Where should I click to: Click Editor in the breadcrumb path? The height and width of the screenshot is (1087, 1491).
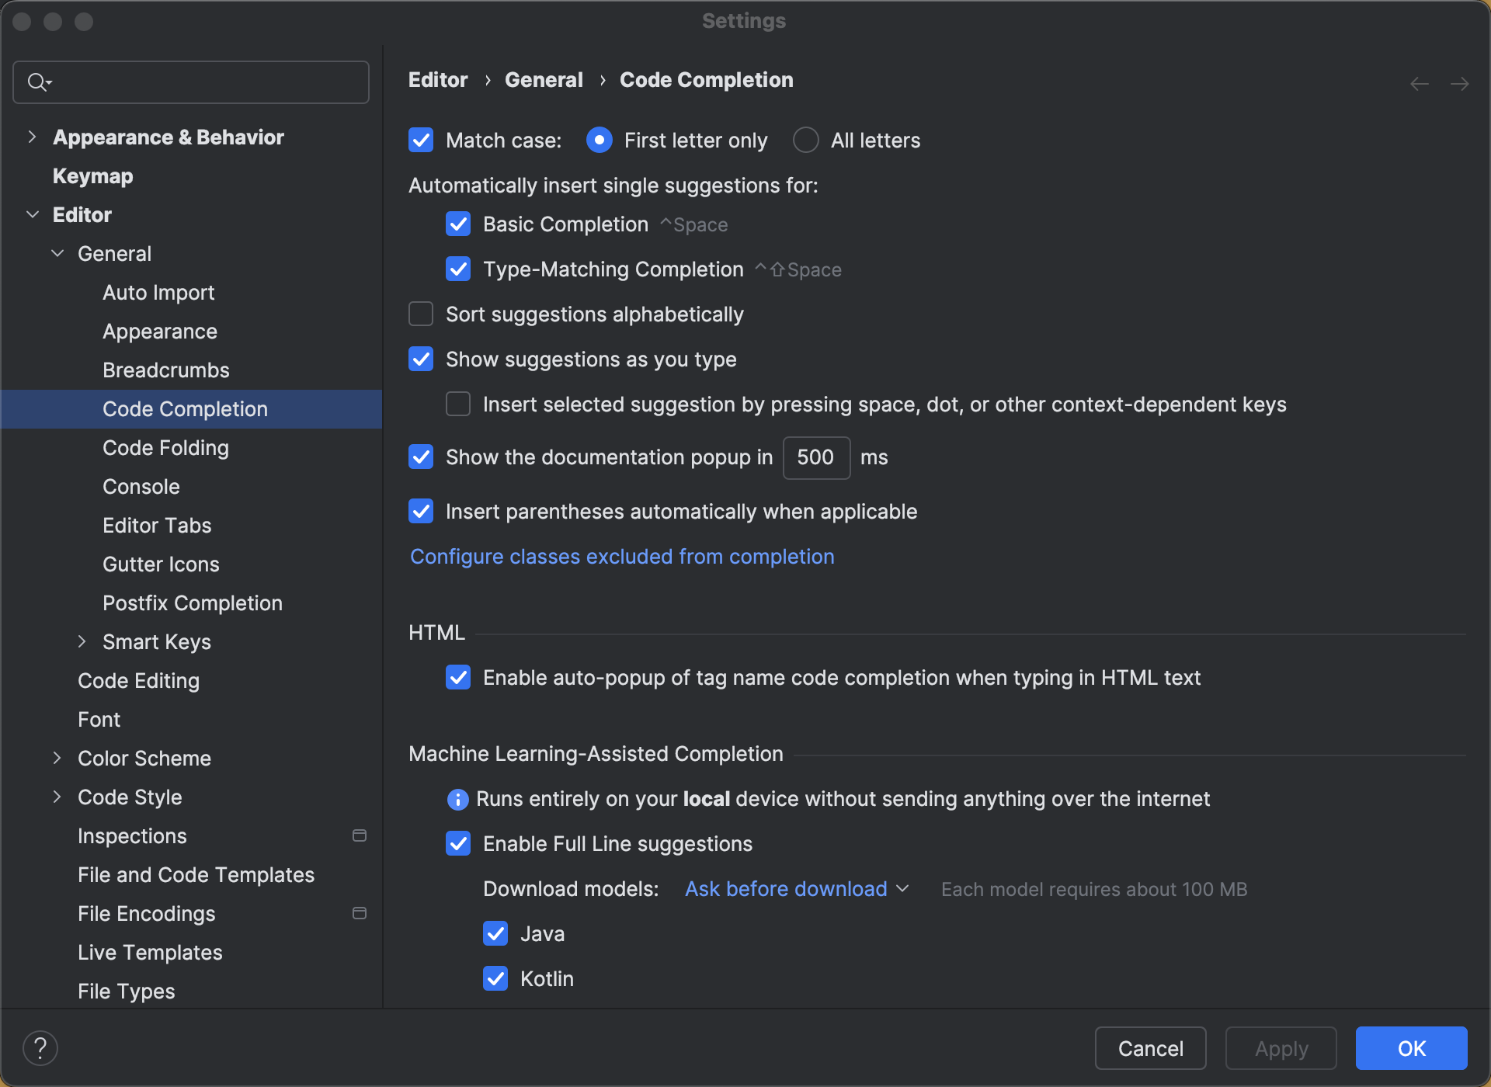click(x=437, y=79)
